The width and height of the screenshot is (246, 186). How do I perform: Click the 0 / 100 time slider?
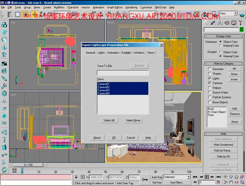point(28,165)
